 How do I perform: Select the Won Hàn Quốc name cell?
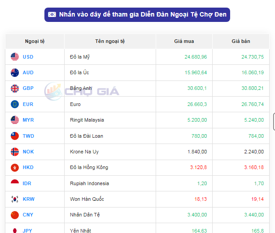click(x=110, y=199)
